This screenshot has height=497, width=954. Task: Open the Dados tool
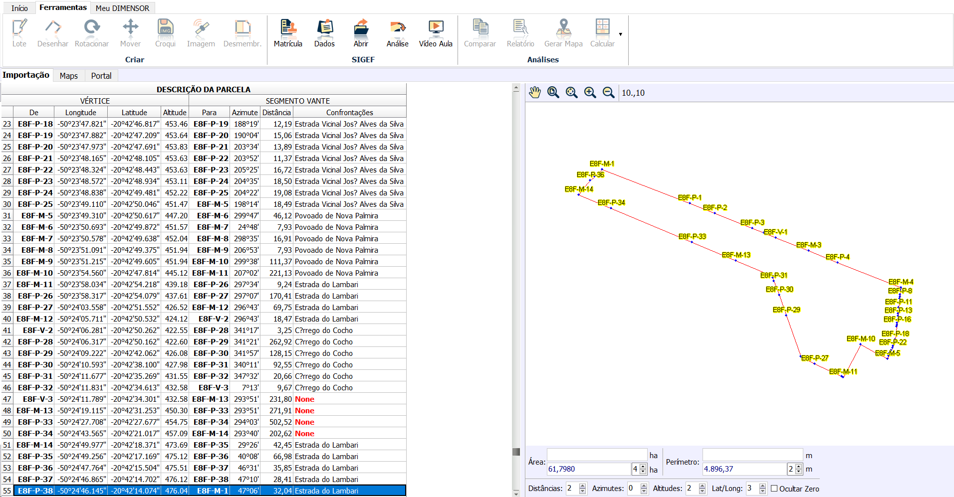(x=324, y=33)
